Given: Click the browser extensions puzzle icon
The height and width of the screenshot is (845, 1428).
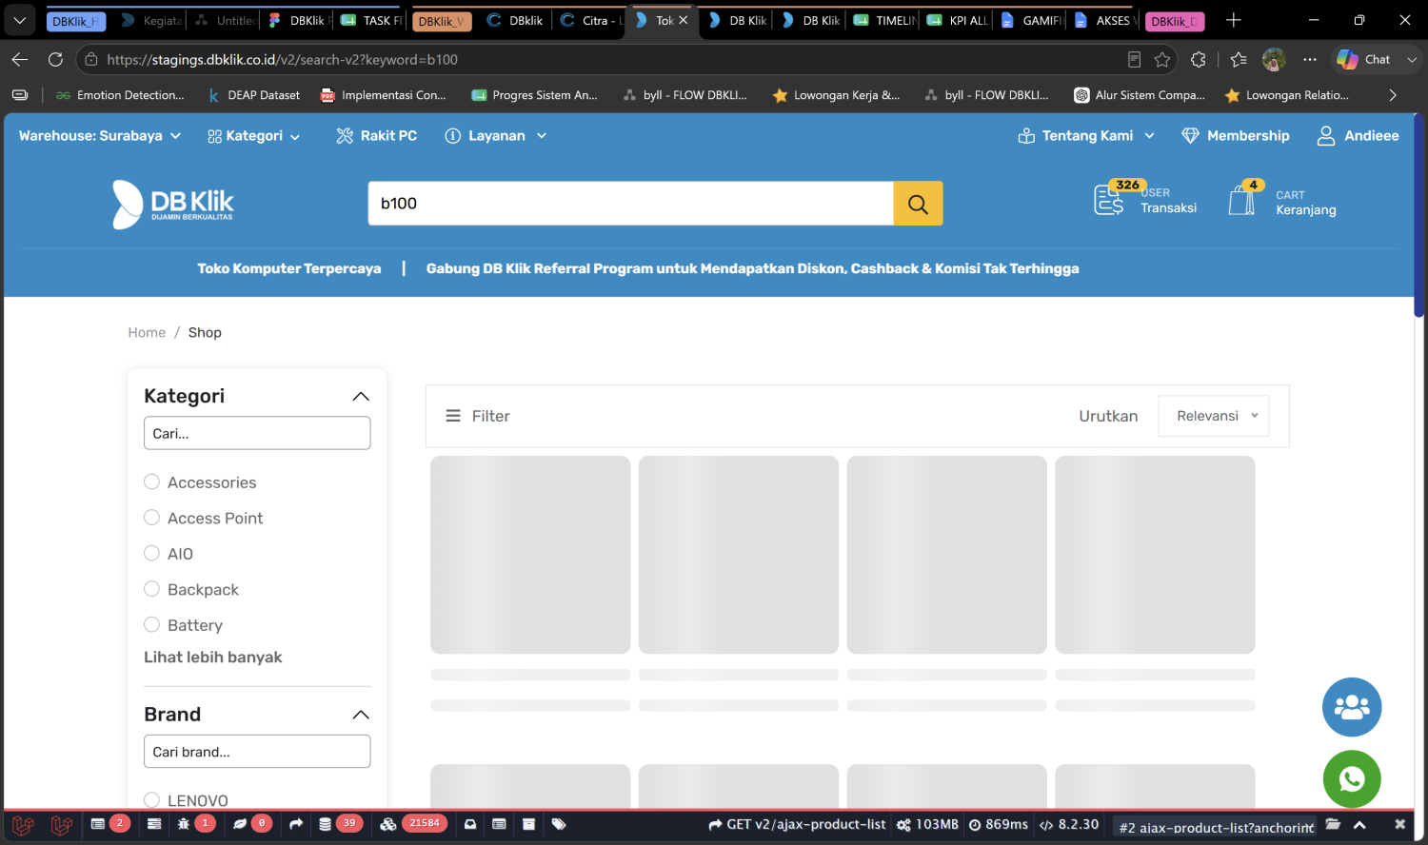Looking at the screenshot, I should (1199, 59).
